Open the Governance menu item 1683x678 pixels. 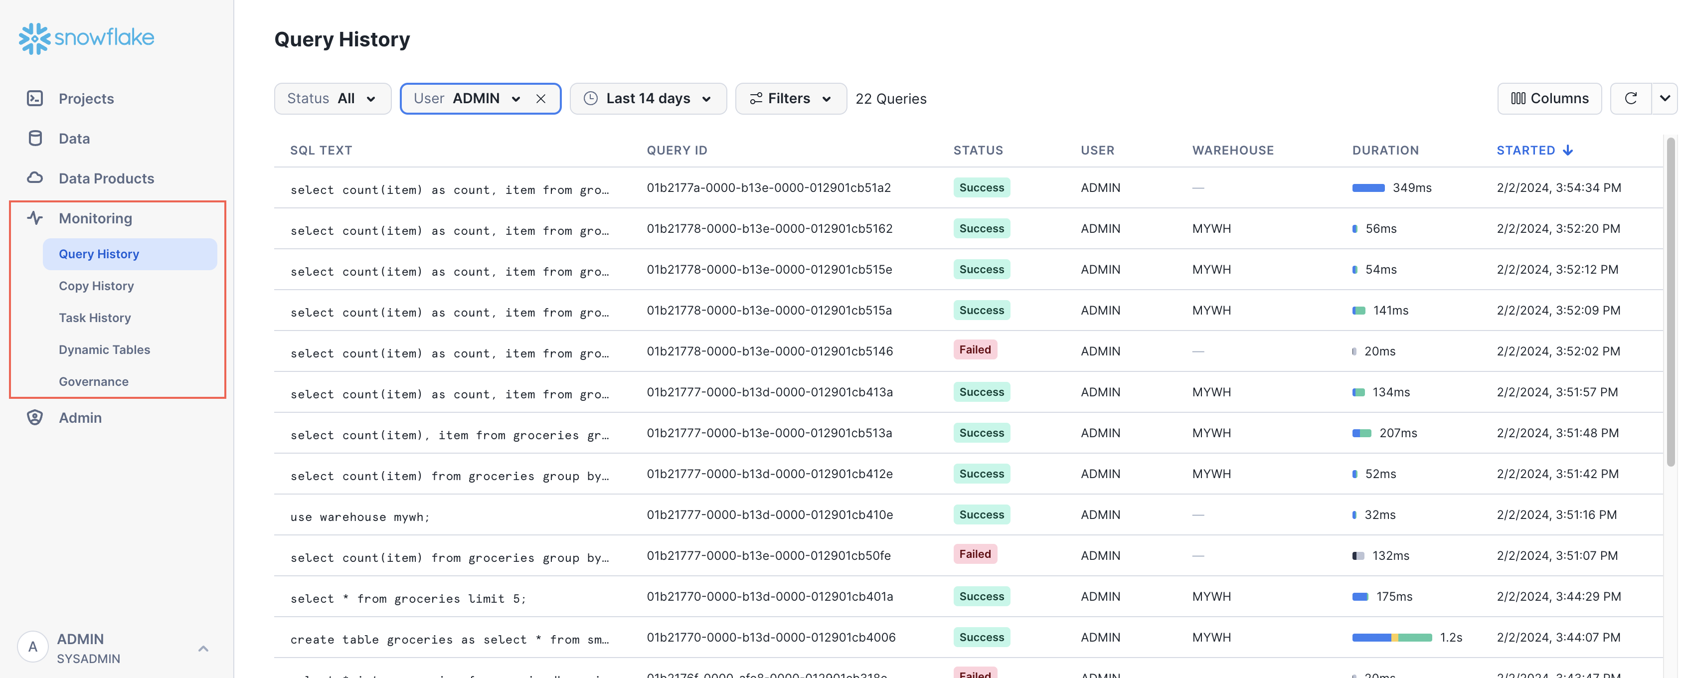point(93,382)
